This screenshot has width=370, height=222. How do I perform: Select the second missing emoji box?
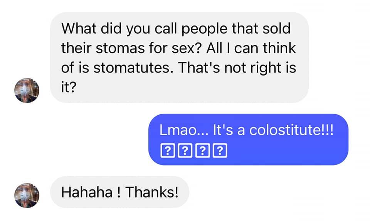[185, 151]
